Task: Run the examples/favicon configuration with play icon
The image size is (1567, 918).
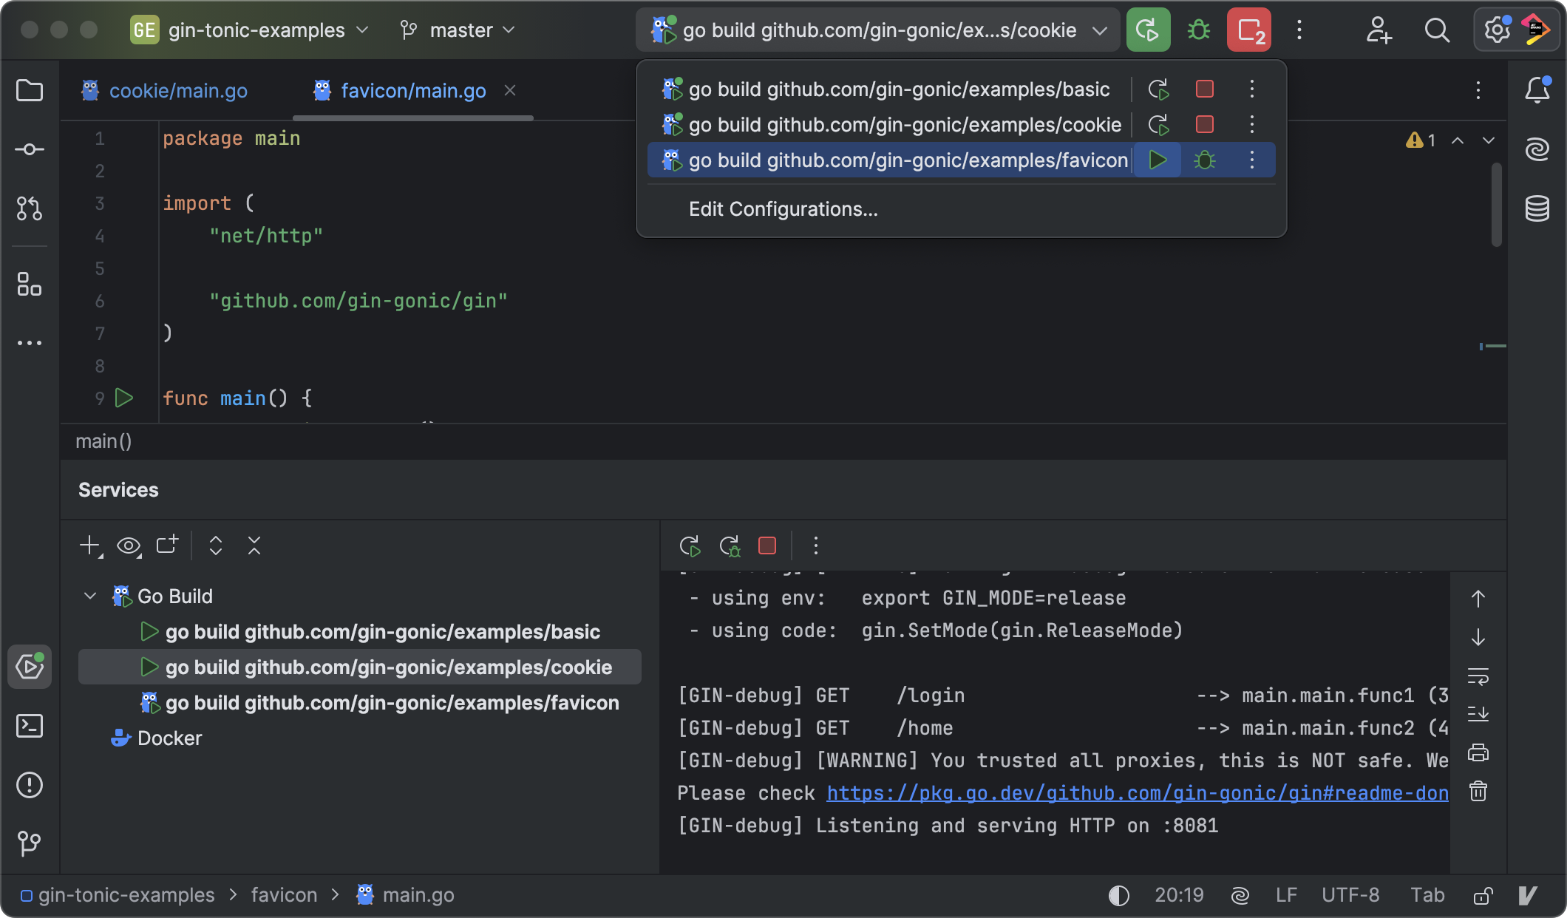Action: pyautogui.click(x=1158, y=160)
